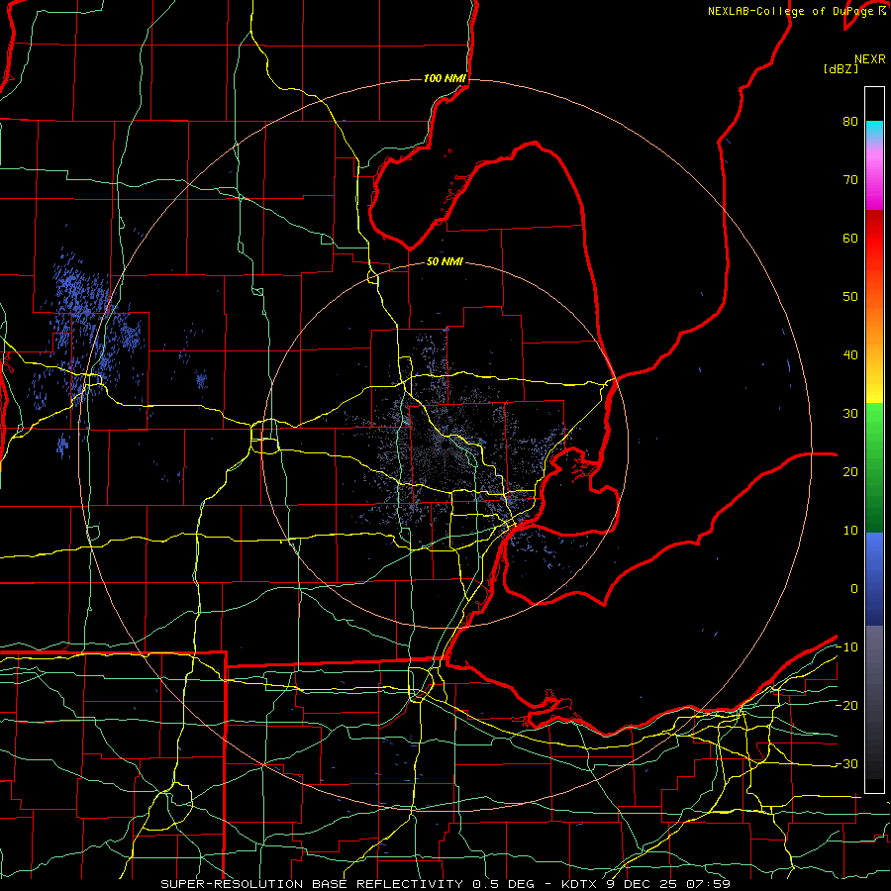Click the 60 value on the dBZ scale
This screenshot has height=891, width=891.
[x=850, y=238]
